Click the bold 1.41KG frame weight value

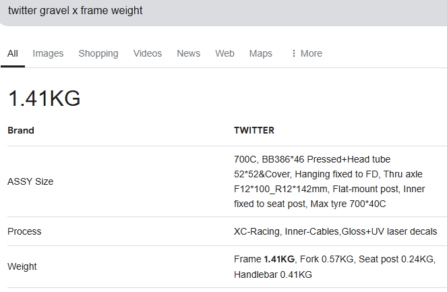(279, 259)
